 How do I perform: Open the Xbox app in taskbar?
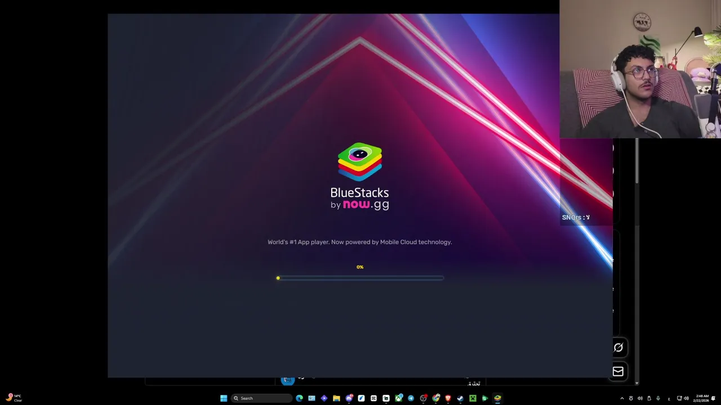(x=398, y=398)
